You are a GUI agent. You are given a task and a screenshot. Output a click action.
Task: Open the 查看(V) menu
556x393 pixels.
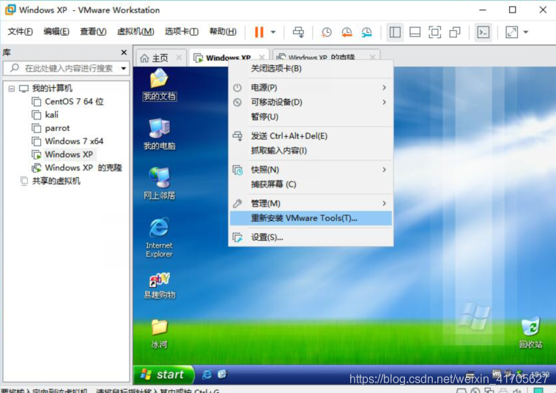(93, 31)
